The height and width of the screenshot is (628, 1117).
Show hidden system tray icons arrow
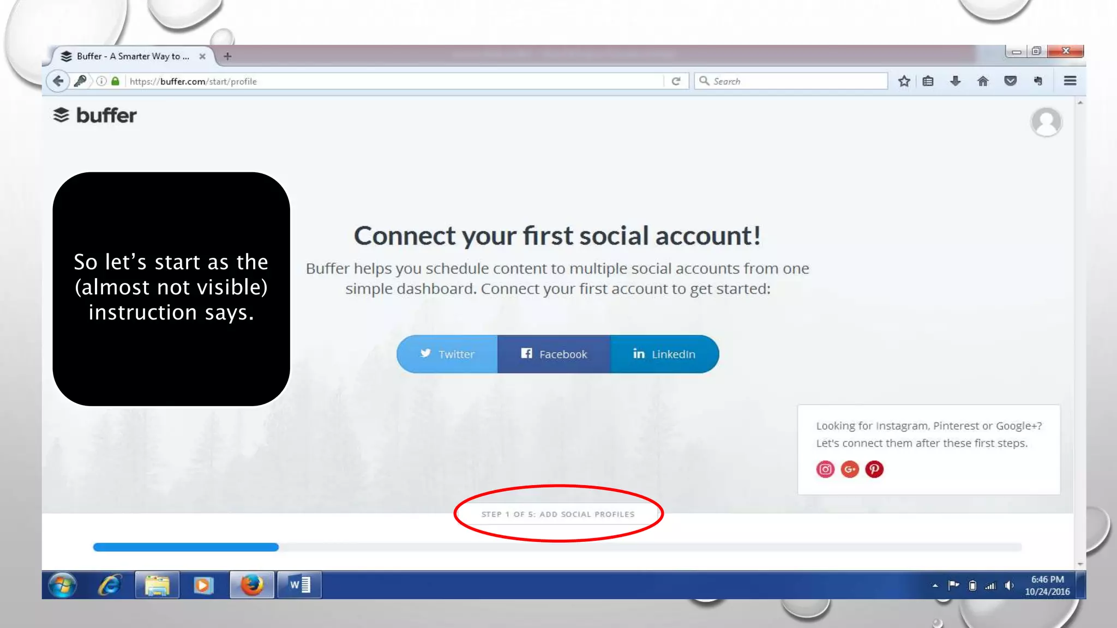(x=935, y=585)
